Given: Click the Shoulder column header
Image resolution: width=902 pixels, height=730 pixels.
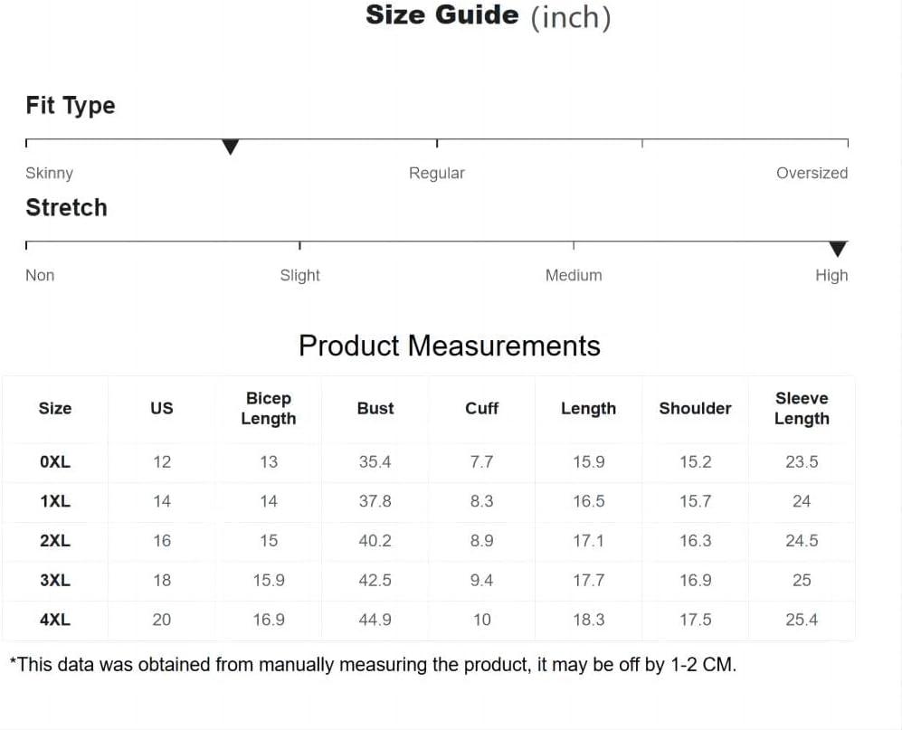Looking at the screenshot, I should pyautogui.click(x=695, y=409).
